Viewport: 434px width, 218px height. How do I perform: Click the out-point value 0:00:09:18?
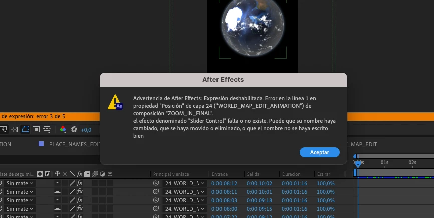pos(260,200)
